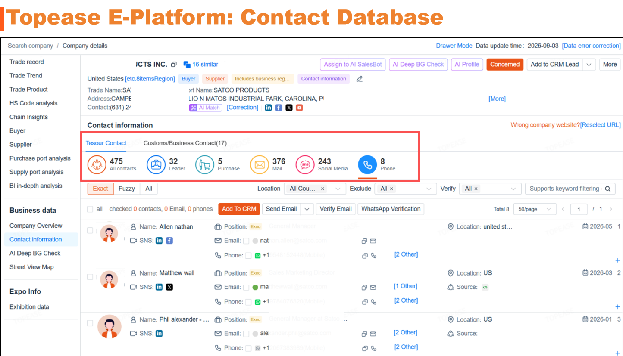
Task: Go to next page arrow
Action: [610, 209]
